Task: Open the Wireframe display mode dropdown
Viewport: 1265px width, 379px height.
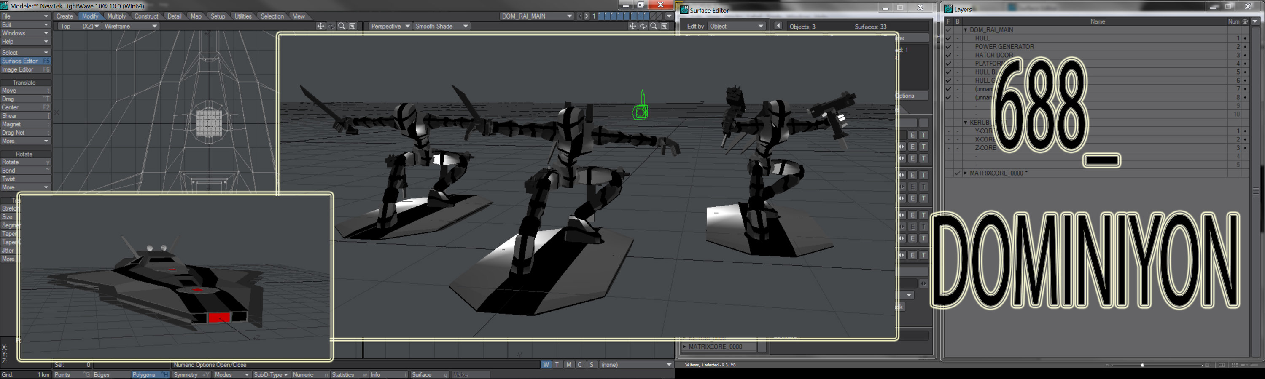Action: pos(131,26)
